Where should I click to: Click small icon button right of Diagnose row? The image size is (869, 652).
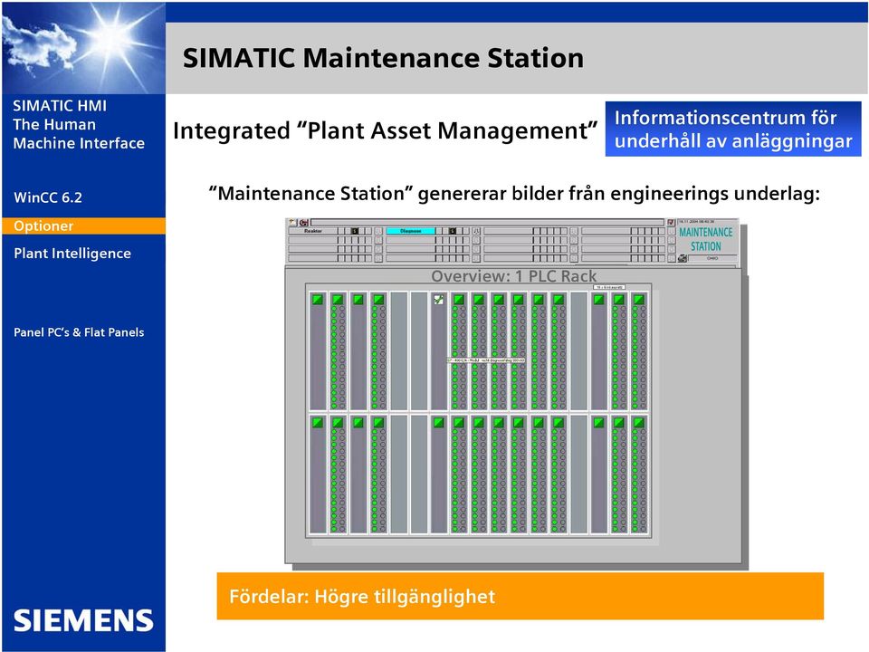[476, 231]
